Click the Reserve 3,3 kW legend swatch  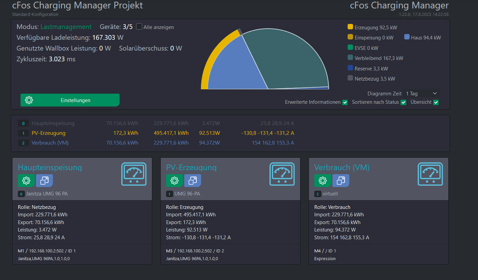350,68
